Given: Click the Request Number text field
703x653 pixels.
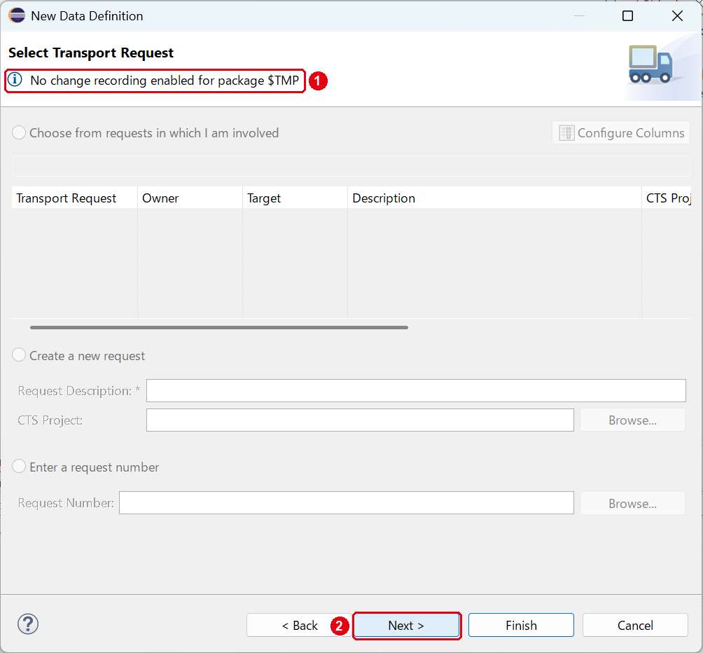Looking at the screenshot, I should [347, 503].
